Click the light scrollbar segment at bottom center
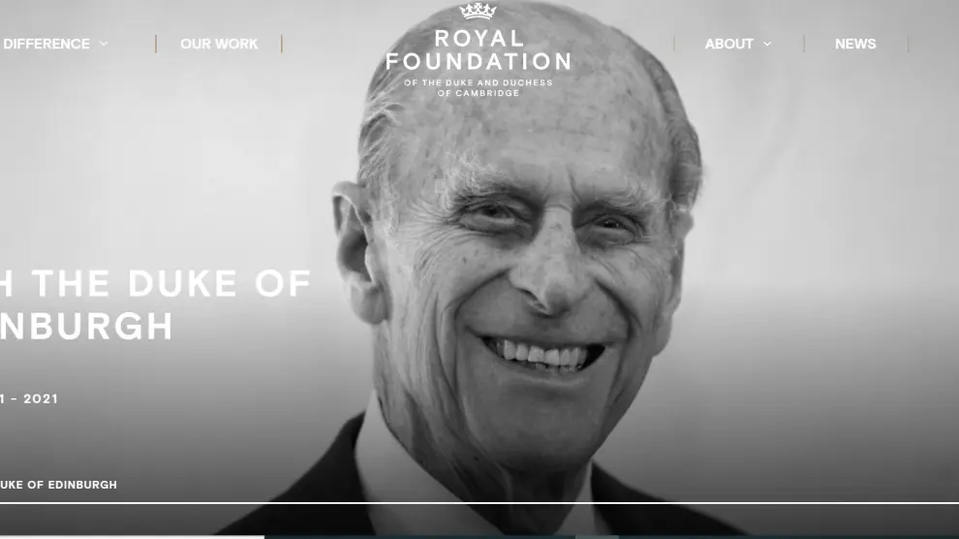Image resolution: width=959 pixels, height=539 pixels. click(x=597, y=537)
